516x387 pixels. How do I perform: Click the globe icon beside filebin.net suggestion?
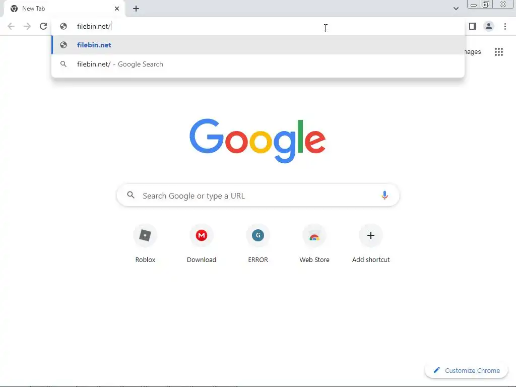pyautogui.click(x=63, y=45)
